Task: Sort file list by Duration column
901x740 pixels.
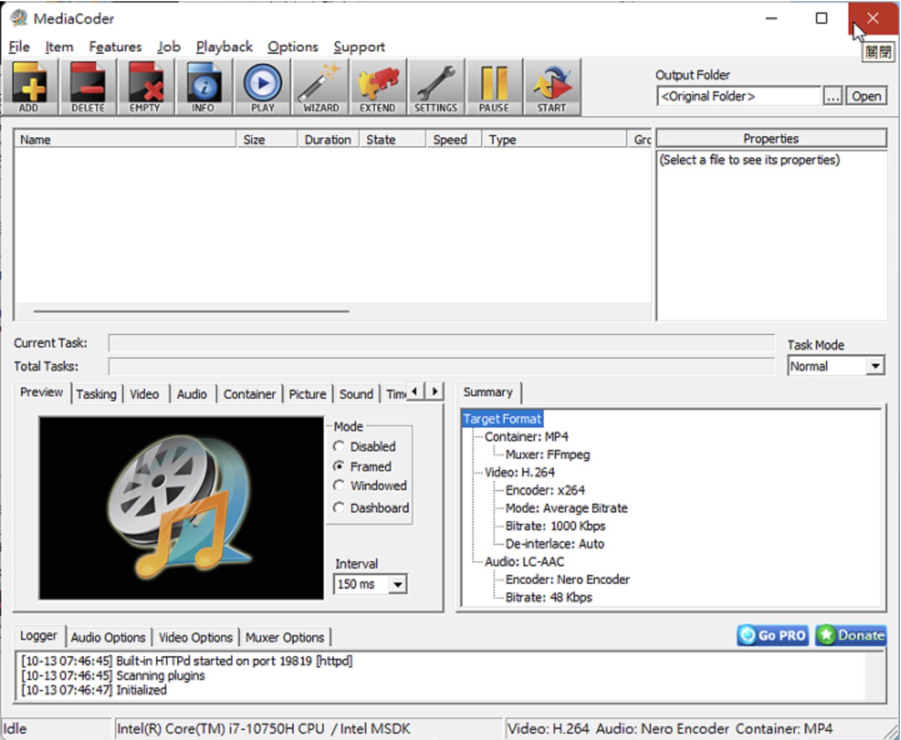Action: [328, 139]
